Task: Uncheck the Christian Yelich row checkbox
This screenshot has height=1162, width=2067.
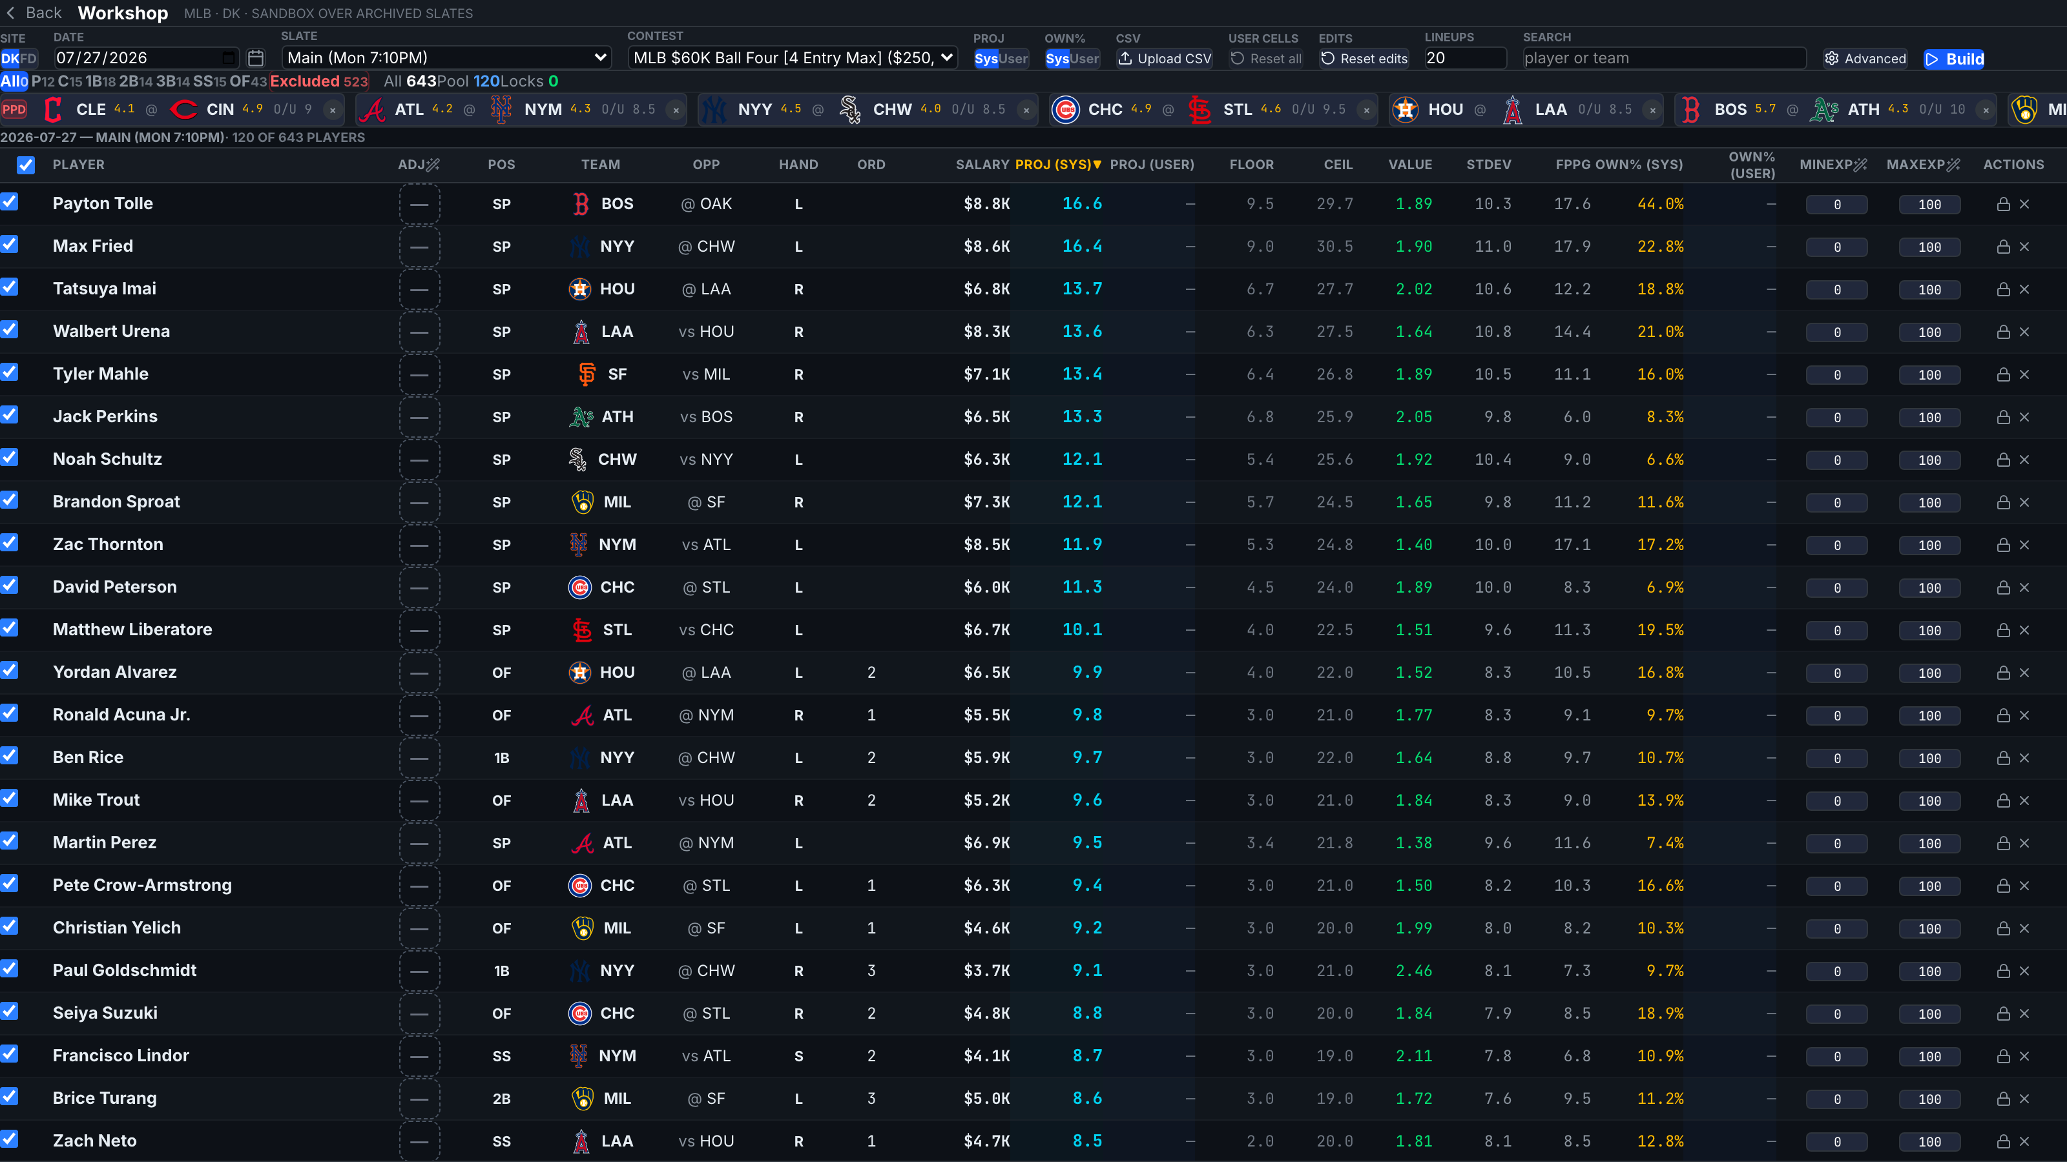Action: tap(9, 926)
